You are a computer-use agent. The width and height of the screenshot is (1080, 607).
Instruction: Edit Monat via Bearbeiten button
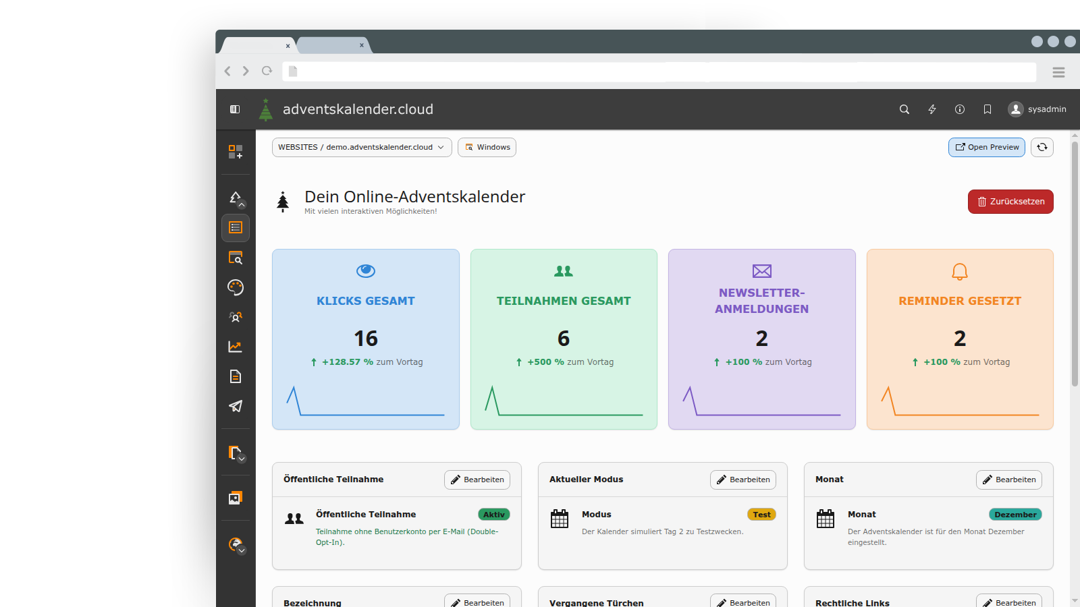[1009, 480]
